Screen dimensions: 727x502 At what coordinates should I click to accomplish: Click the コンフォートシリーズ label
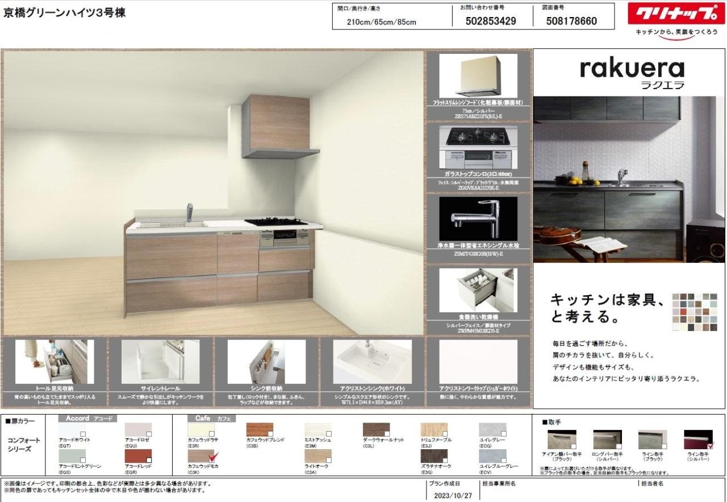click(x=23, y=445)
